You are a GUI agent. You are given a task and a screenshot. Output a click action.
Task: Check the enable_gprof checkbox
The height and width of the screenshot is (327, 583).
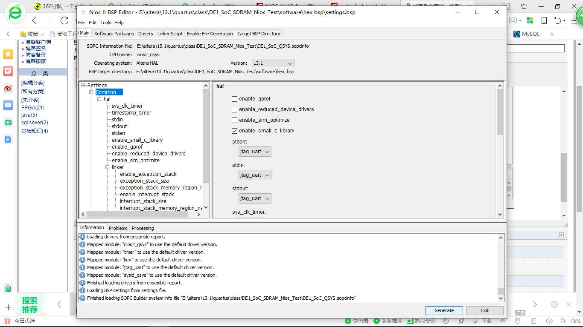tap(234, 99)
